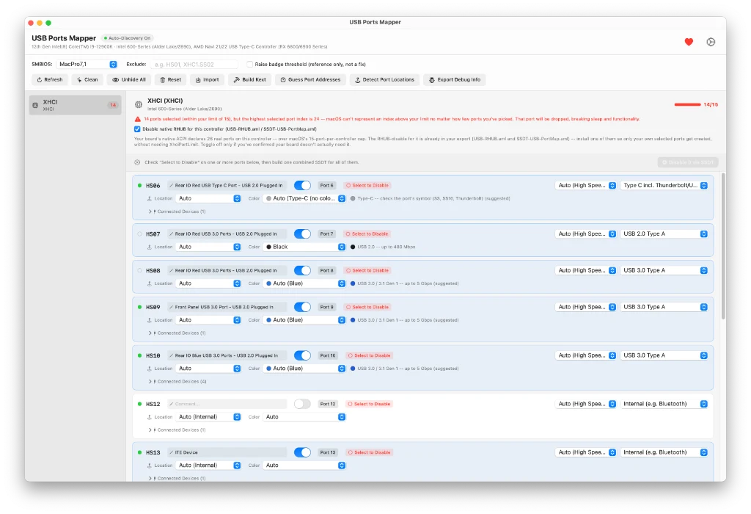Click the red 14/15 port usage bar
This screenshot has height=514, width=751.
click(x=687, y=104)
